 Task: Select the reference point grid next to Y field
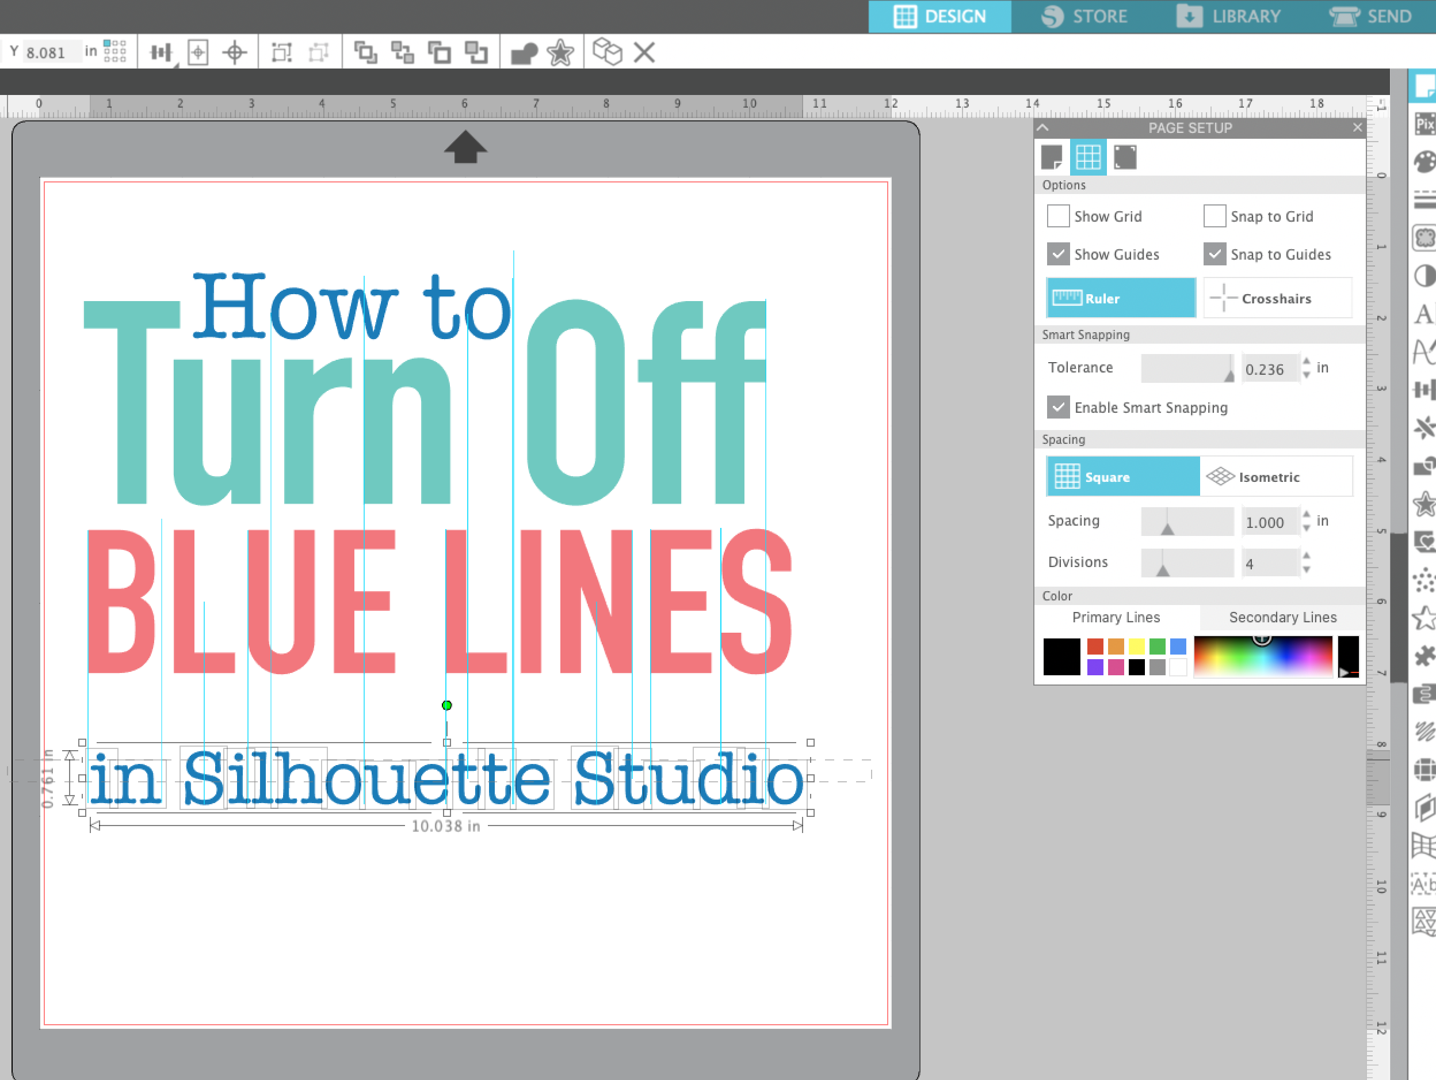pyautogui.click(x=115, y=51)
